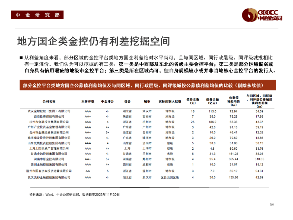Expand the 实际控制人层级 column header
Screen dimensions: 293x220
[170, 100]
